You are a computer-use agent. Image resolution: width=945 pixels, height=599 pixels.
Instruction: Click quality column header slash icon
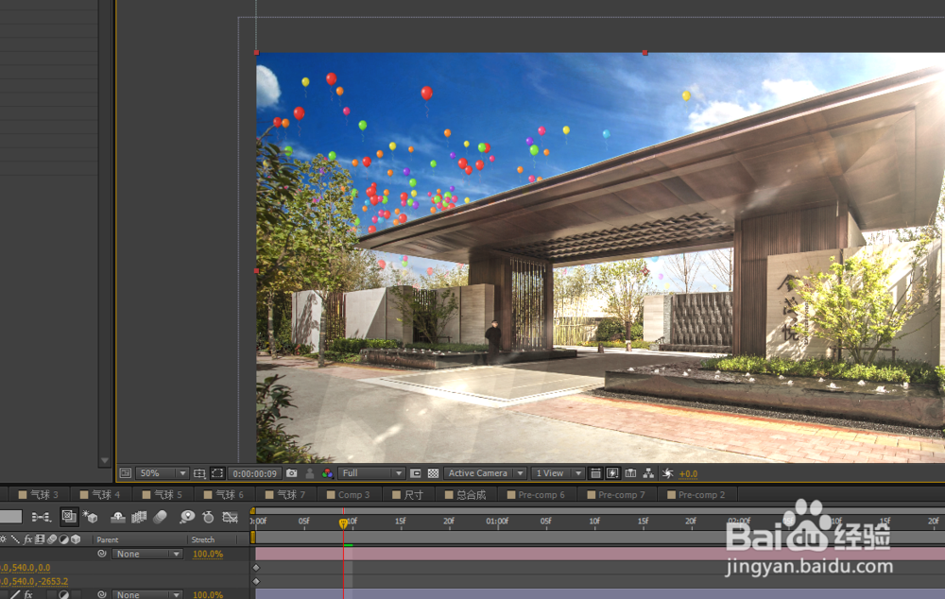click(x=16, y=539)
